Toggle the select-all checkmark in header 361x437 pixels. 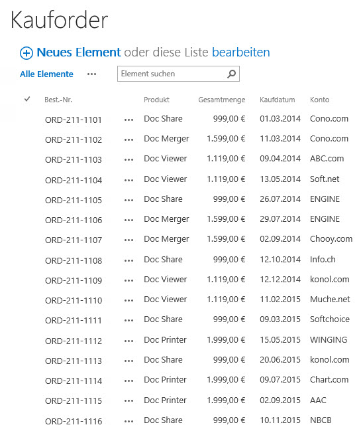coord(27,99)
